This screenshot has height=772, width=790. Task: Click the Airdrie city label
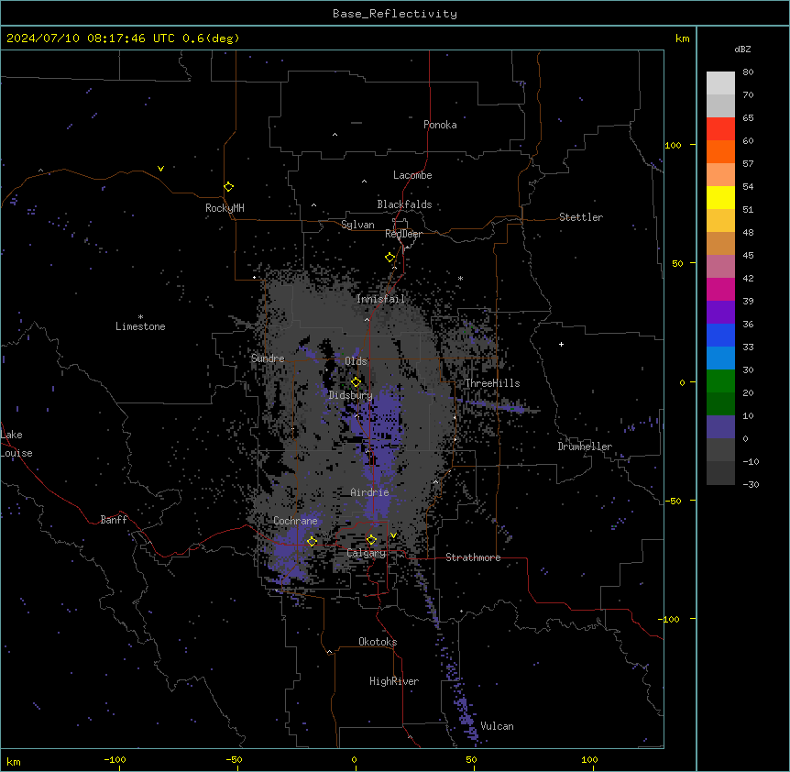coord(369,492)
